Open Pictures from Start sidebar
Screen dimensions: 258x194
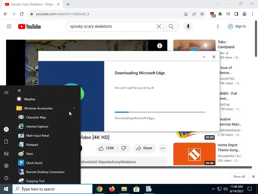click(x=6, y=154)
